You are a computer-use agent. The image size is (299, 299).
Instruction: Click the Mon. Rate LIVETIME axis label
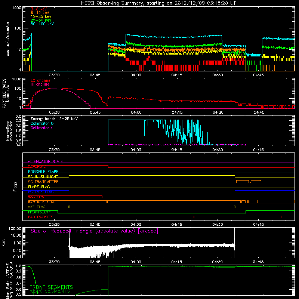pos(9,280)
